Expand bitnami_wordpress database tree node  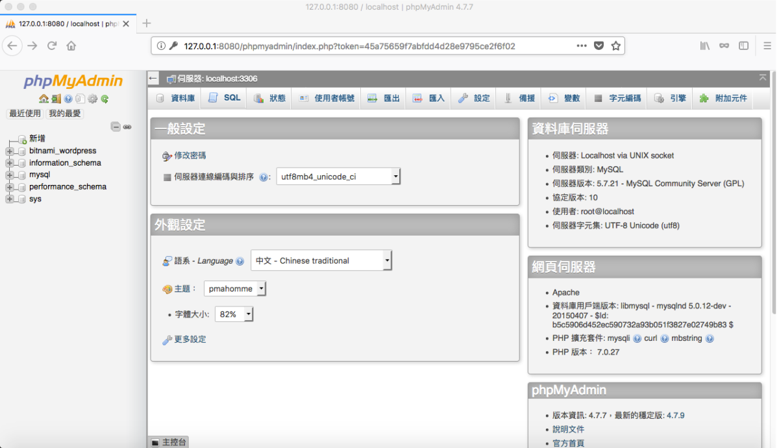click(x=9, y=151)
